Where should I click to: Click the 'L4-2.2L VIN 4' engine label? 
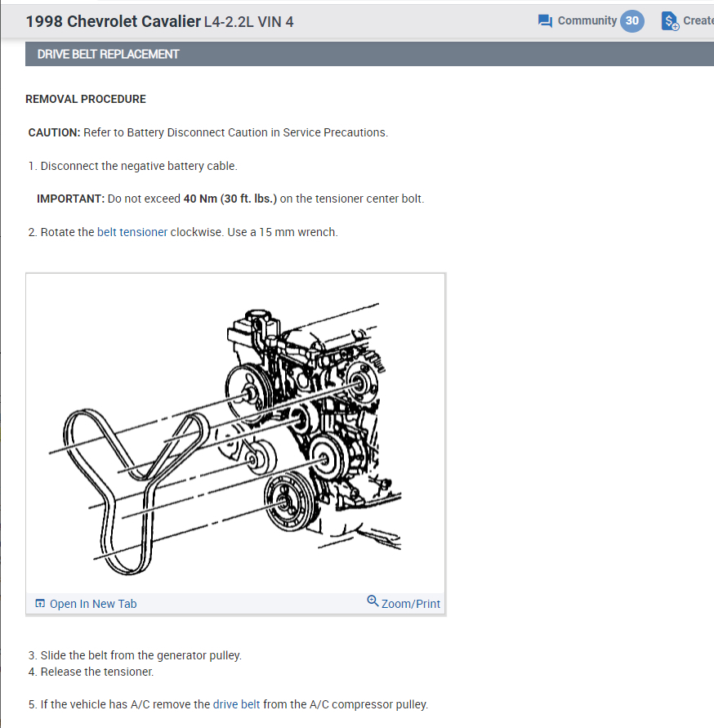(249, 22)
